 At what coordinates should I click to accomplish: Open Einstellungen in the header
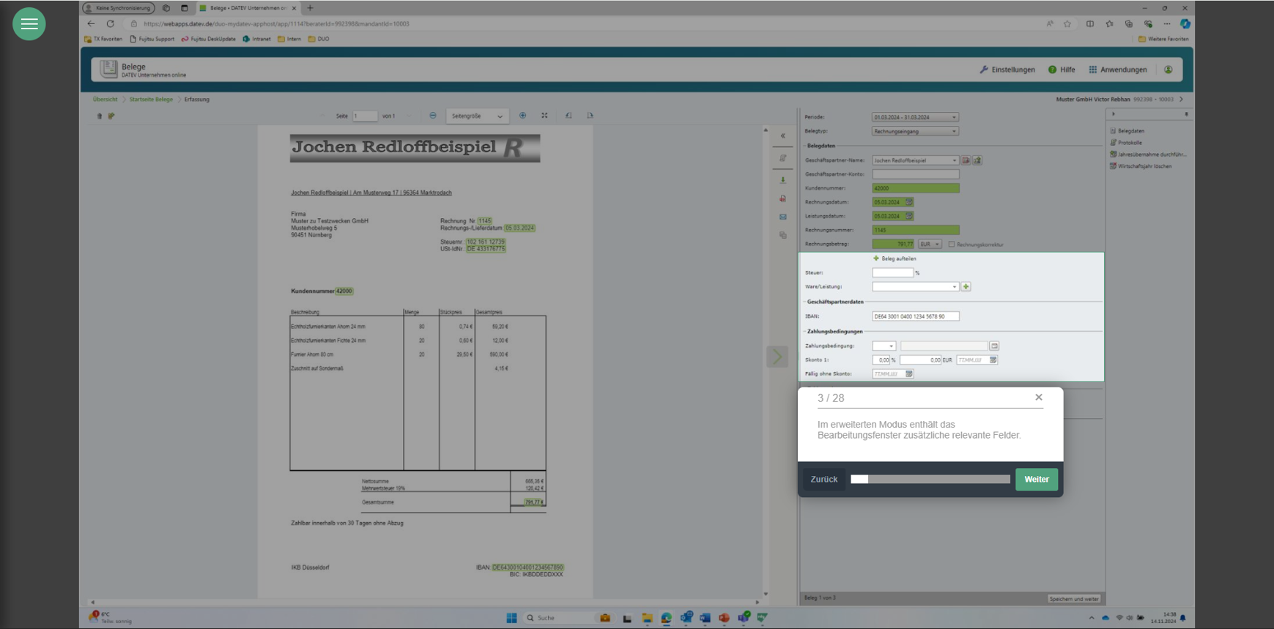(x=1007, y=70)
